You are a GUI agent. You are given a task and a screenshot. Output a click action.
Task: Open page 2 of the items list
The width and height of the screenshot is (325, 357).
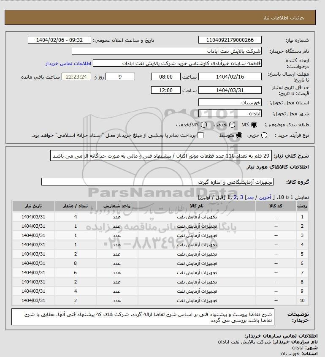coord(235,197)
